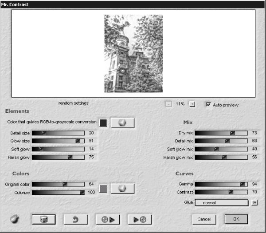Click the Harsh glow mix value 56

pos(254,157)
